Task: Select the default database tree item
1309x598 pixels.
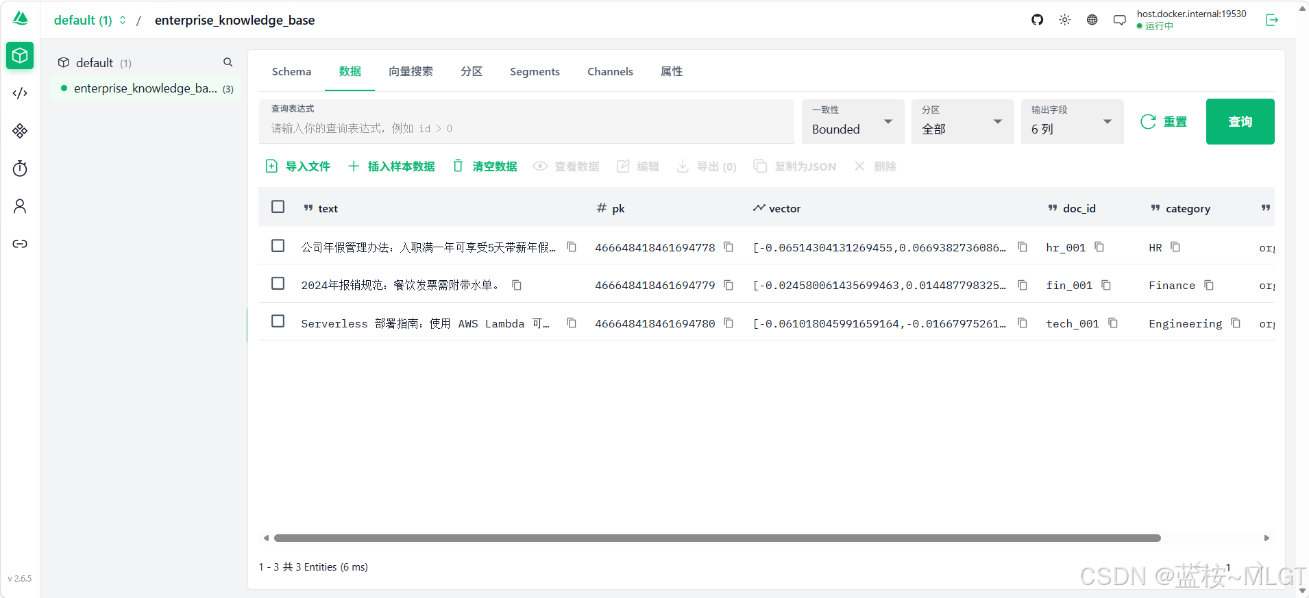Action: pyautogui.click(x=95, y=62)
